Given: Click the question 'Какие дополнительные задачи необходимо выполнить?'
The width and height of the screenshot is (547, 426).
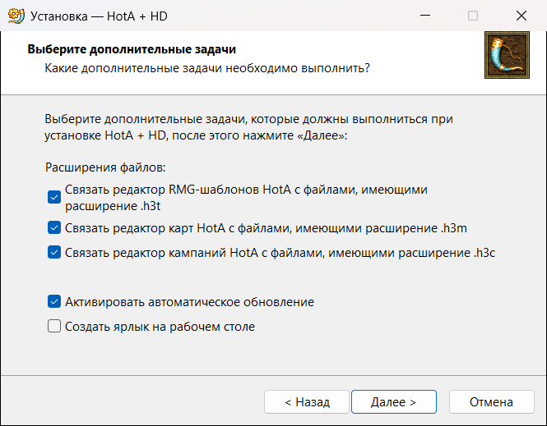Looking at the screenshot, I should tap(207, 68).
